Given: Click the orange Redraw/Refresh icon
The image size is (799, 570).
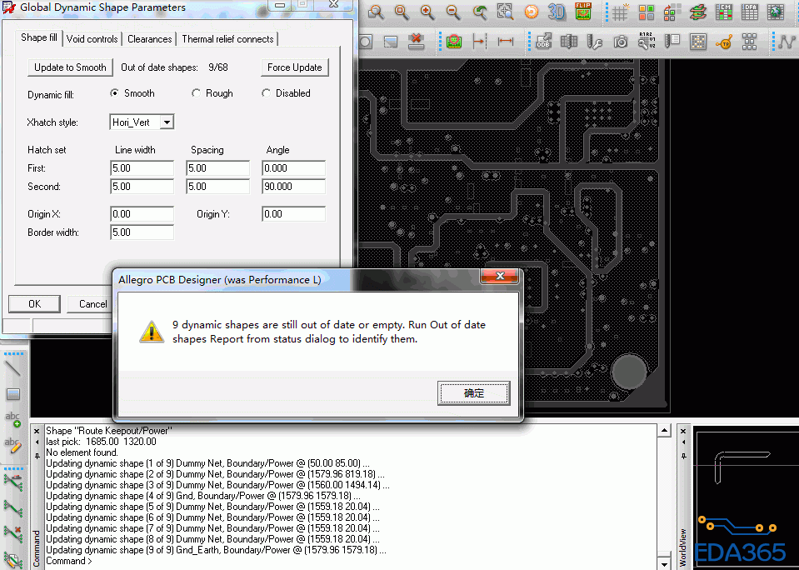Looking at the screenshot, I should [x=531, y=12].
